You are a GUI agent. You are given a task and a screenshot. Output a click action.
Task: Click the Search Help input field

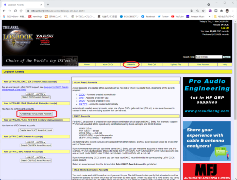209,57
